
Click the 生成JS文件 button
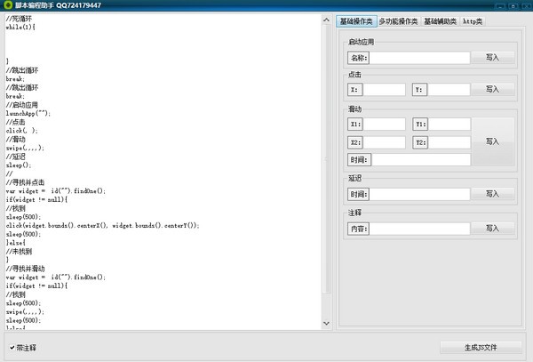tap(481, 348)
